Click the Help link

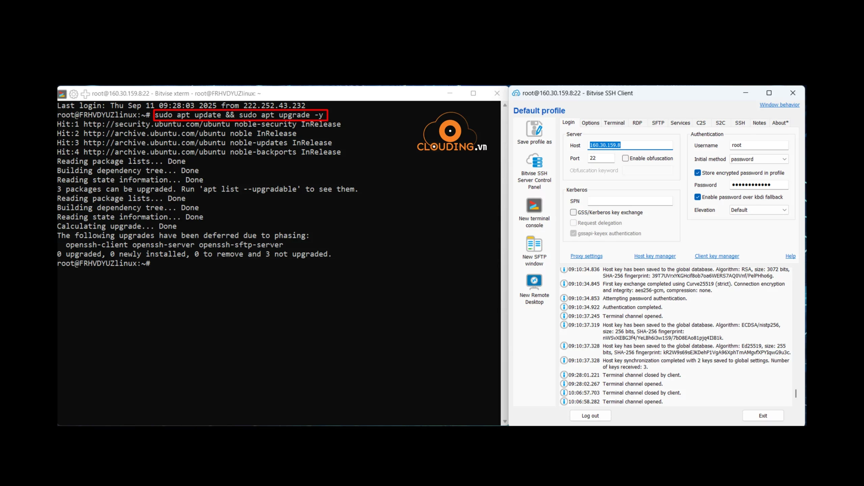click(790, 256)
